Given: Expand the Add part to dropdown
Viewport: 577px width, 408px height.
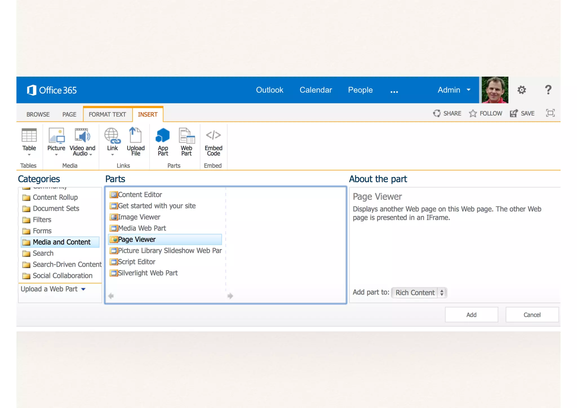Looking at the screenshot, I should (419, 292).
